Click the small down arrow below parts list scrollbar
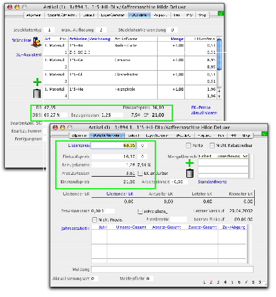 click(220, 97)
